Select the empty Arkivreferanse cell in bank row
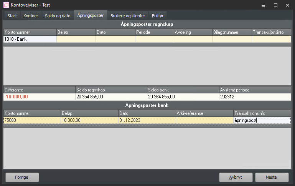 204,120
